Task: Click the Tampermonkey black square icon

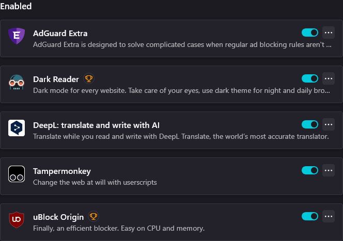Action: click(17, 174)
